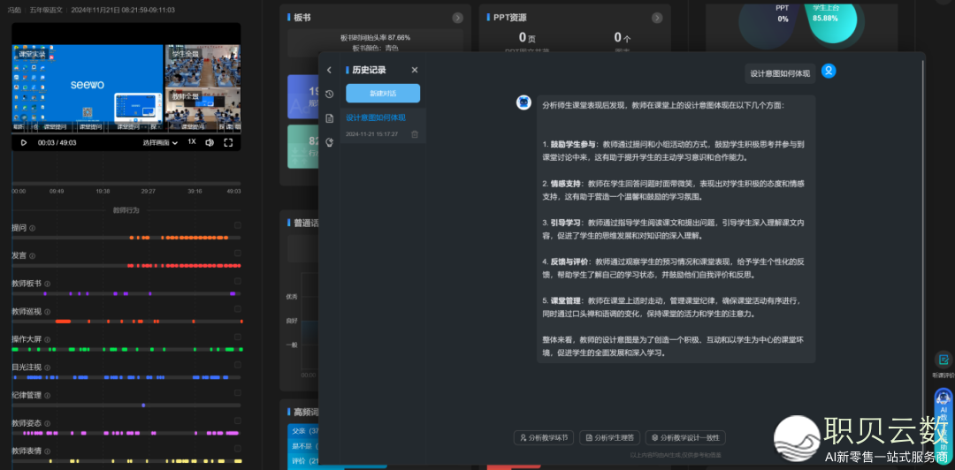Viewport: 955px width, 470px height.
Task: Open the history clock icon in chat sidebar
Action: [x=330, y=94]
